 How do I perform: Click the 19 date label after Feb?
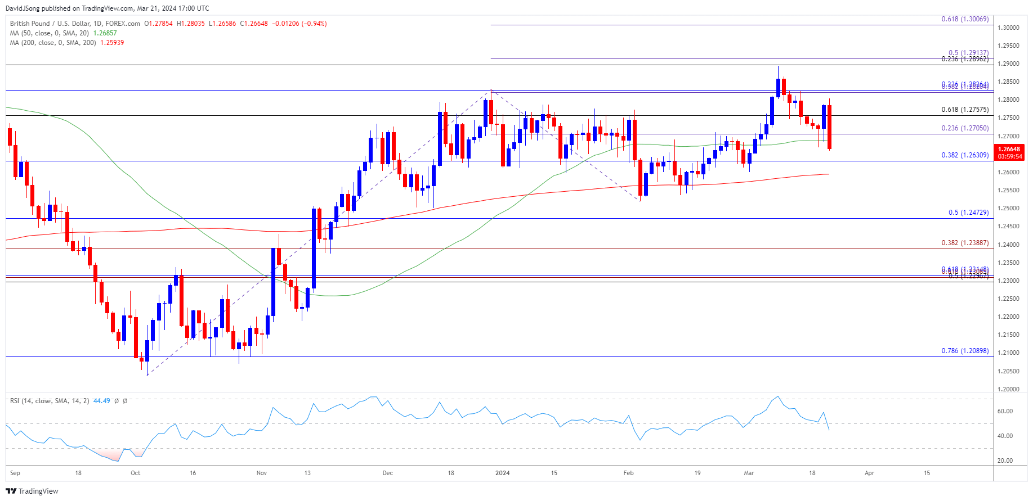(697, 473)
